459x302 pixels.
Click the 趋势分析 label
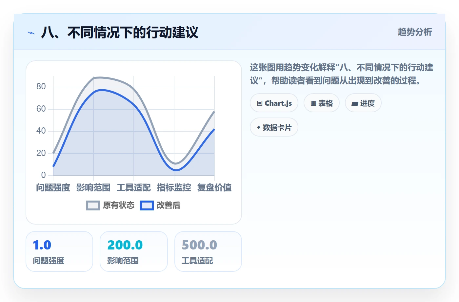tap(415, 32)
